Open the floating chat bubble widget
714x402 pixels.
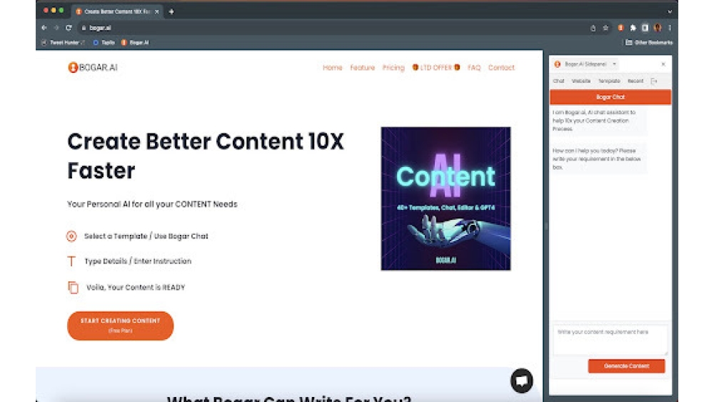521,381
